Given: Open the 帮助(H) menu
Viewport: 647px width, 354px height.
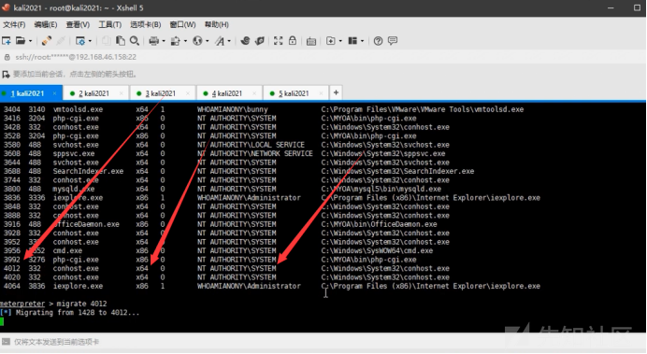Looking at the screenshot, I should pyautogui.click(x=217, y=24).
